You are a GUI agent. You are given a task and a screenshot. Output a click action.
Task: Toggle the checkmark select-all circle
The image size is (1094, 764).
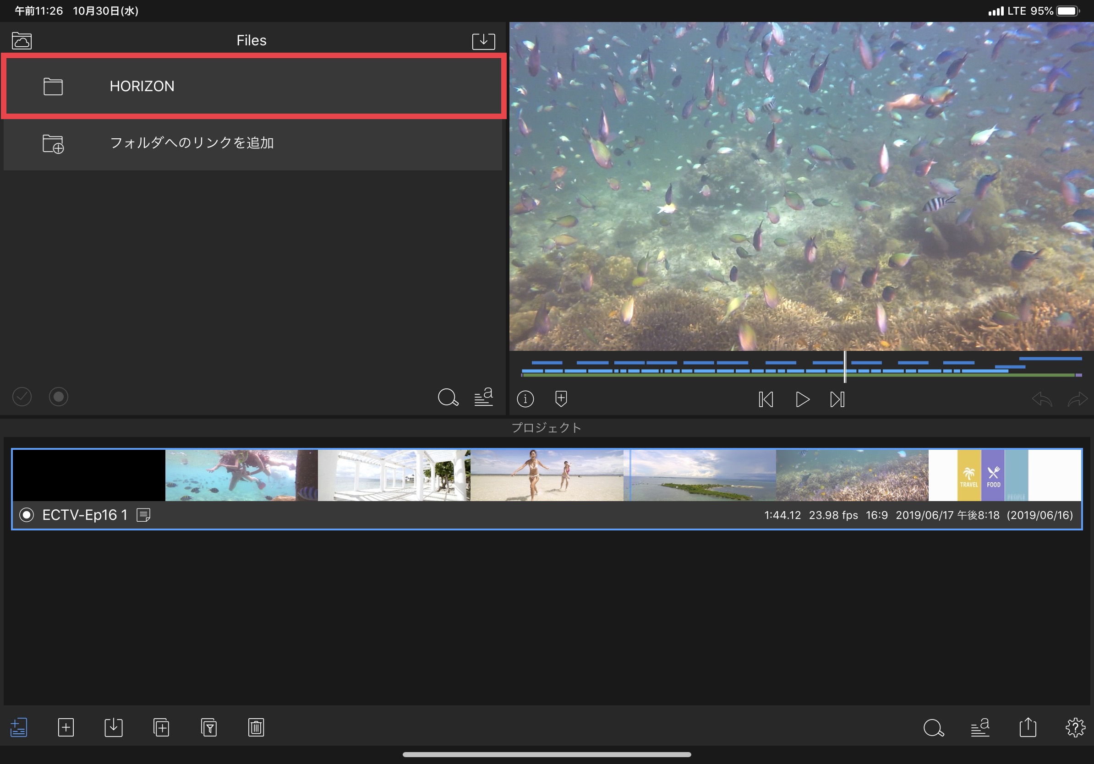pos(22,397)
